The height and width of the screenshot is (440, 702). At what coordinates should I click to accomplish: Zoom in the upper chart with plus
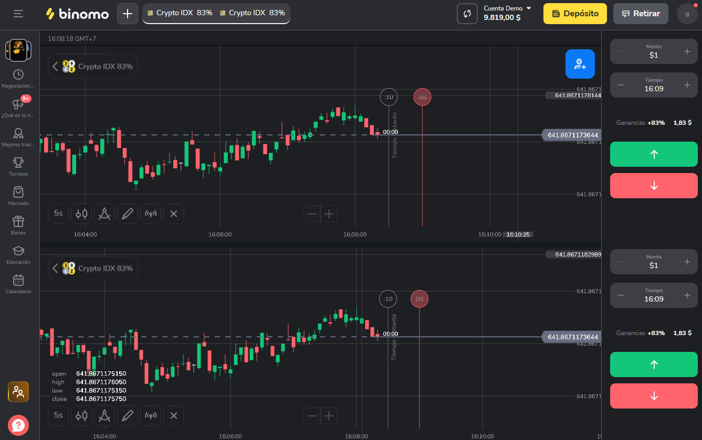coord(329,214)
